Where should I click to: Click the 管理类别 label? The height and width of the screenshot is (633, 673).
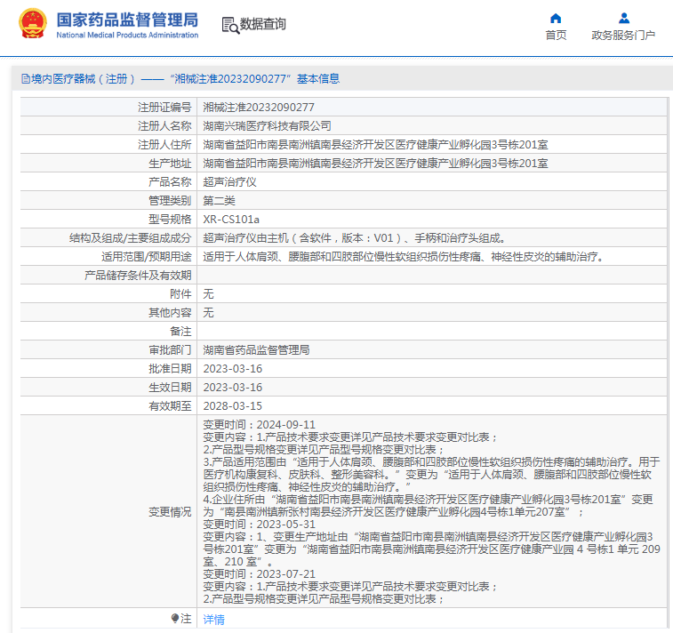click(170, 200)
